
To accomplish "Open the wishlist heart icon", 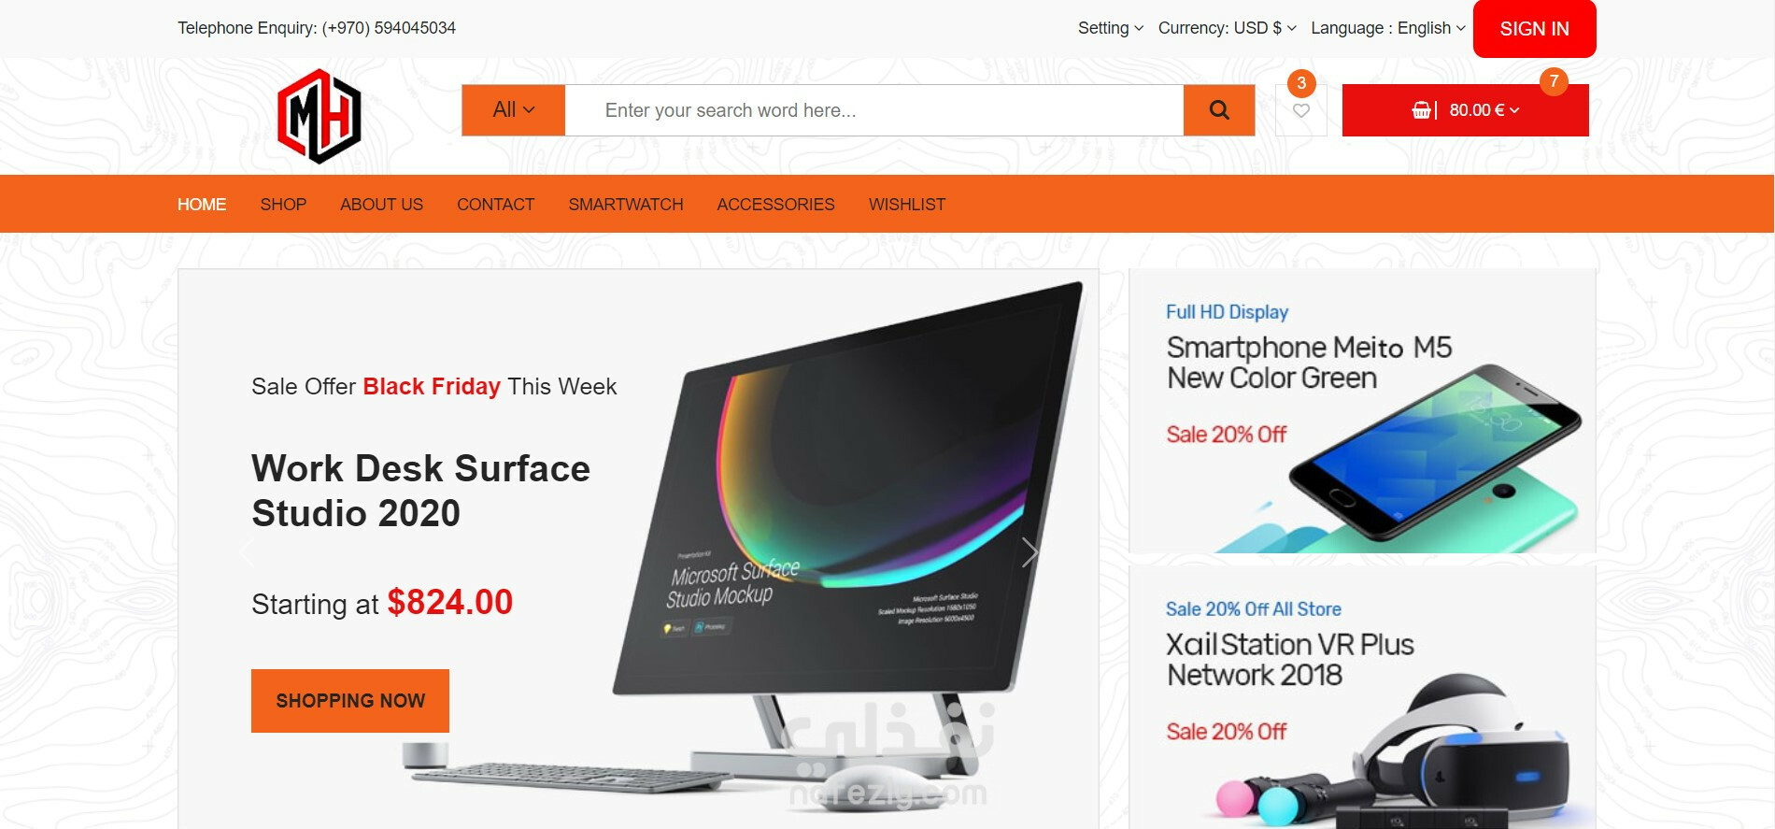I will pyautogui.click(x=1300, y=110).
